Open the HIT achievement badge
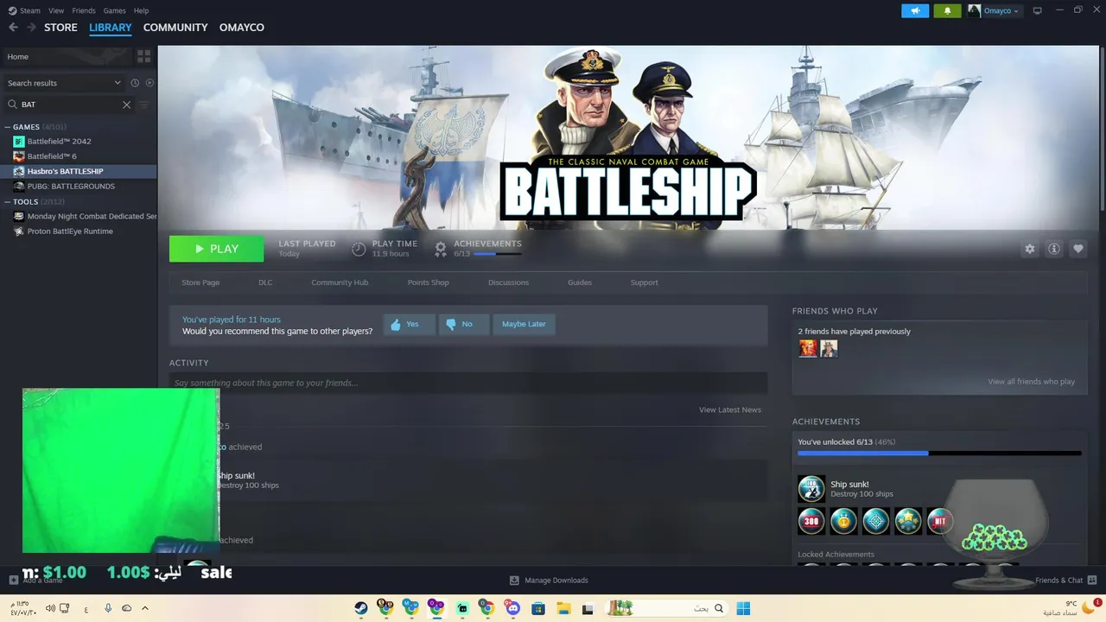1106x622 pixels. tap(940, 521)
